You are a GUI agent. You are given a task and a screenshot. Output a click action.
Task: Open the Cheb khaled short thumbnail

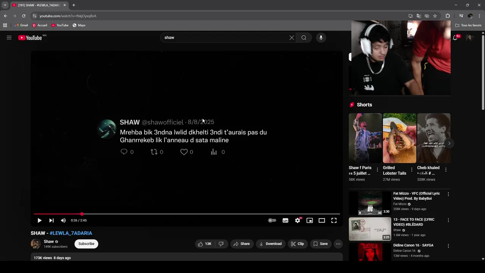click(x=433, y=138)
